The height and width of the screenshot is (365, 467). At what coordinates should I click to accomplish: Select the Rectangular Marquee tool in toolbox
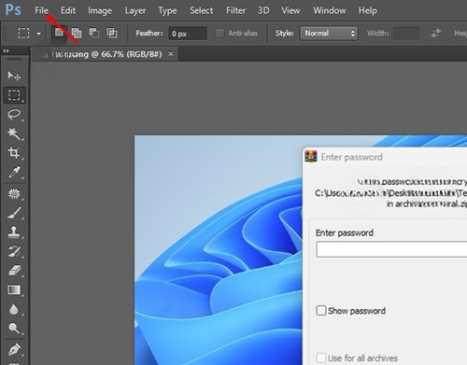click(x=14, y=95)
